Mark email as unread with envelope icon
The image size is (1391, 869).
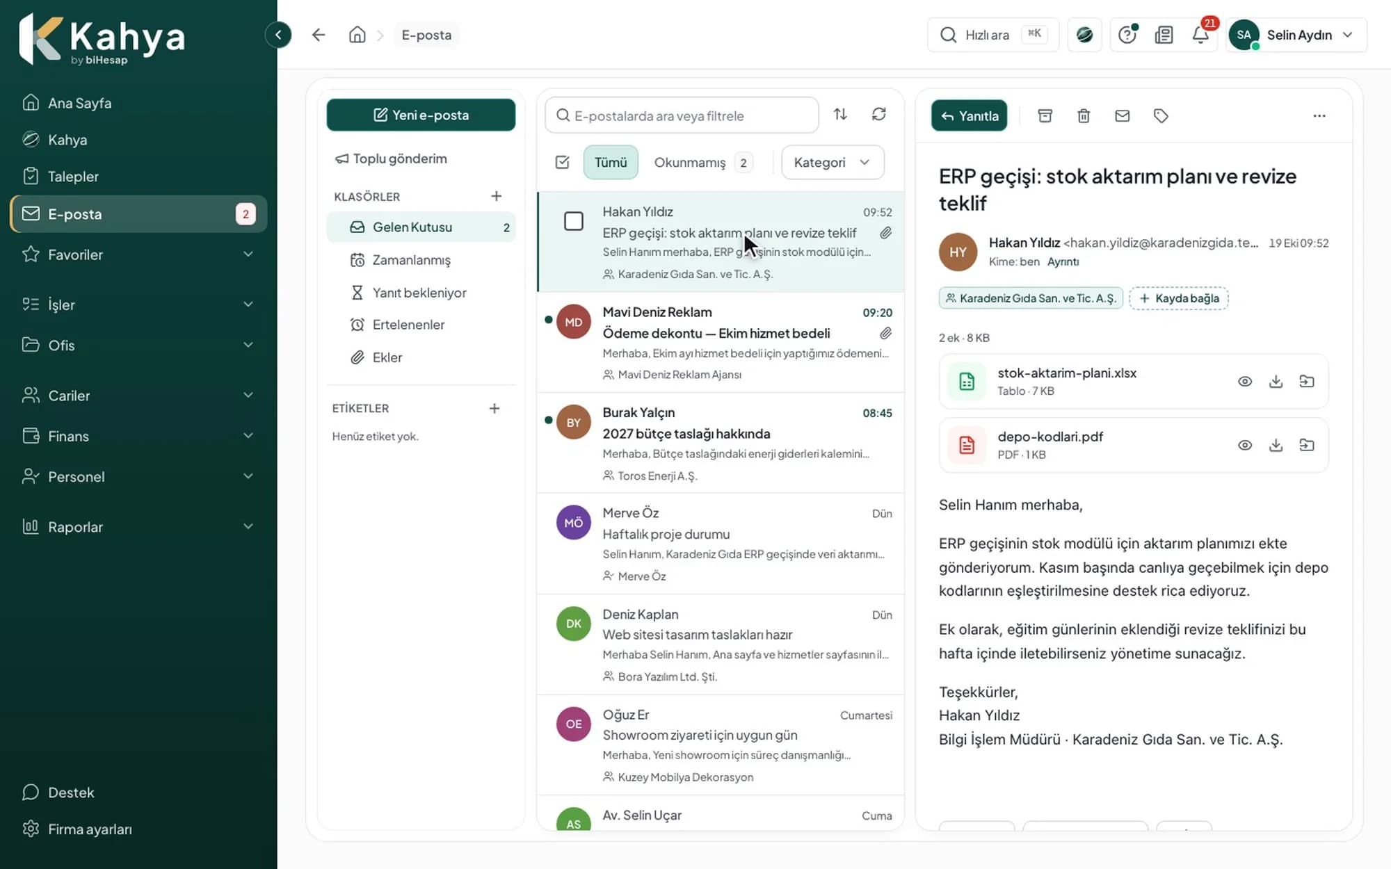tap(1122, 116)
